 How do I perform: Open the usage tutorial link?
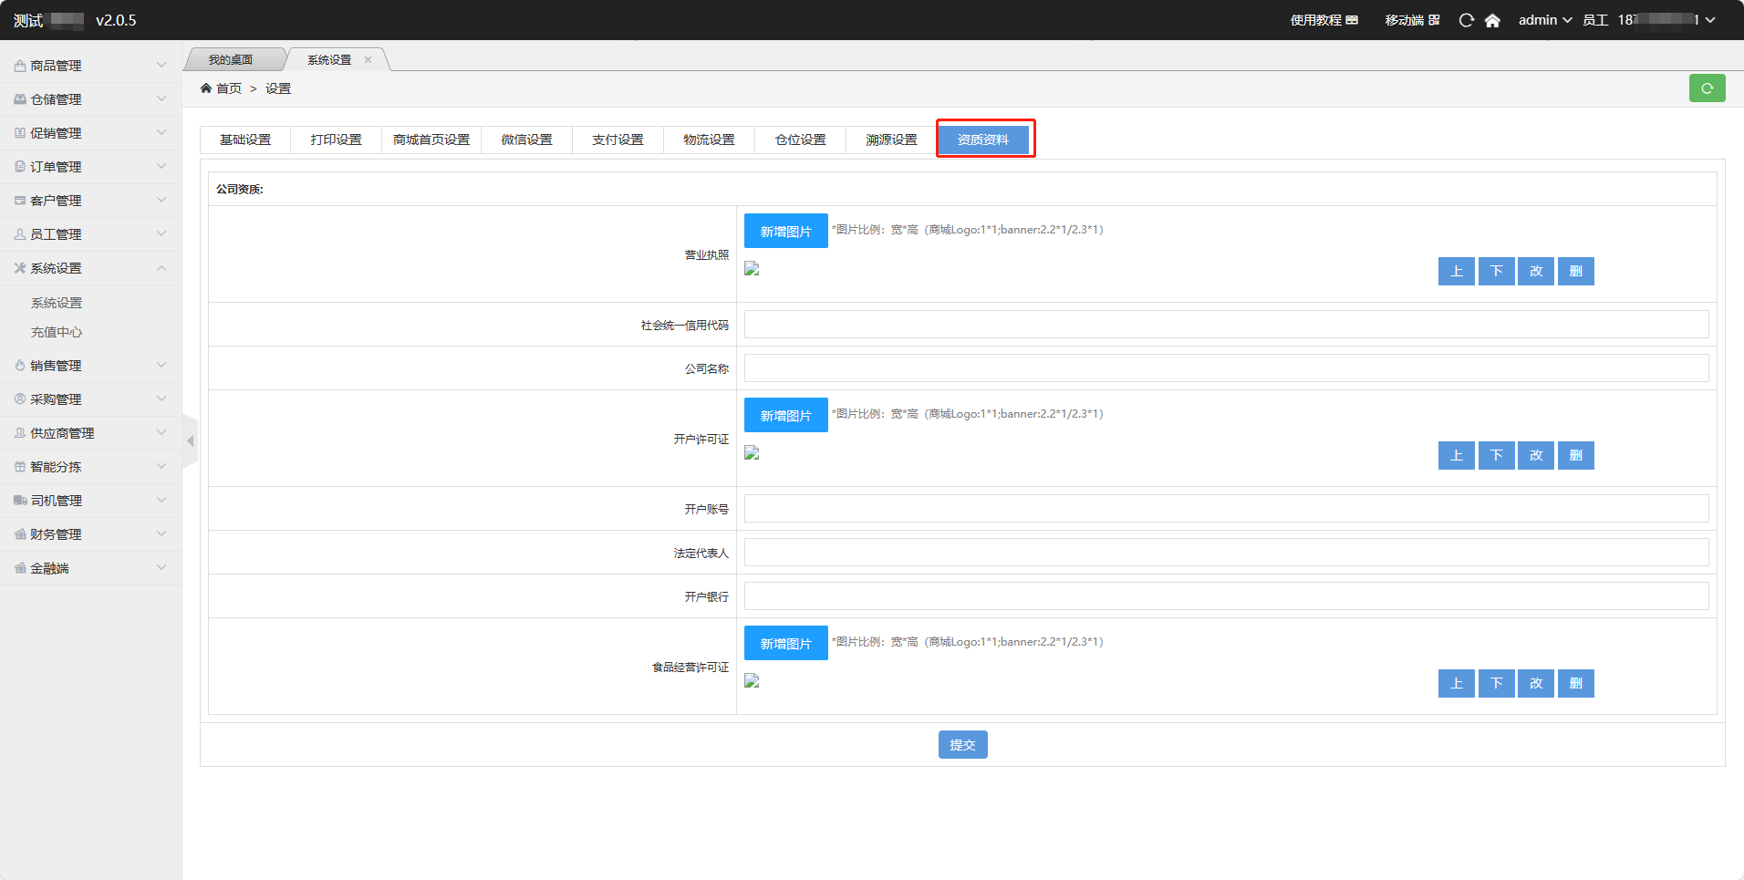pos(1324,20)
